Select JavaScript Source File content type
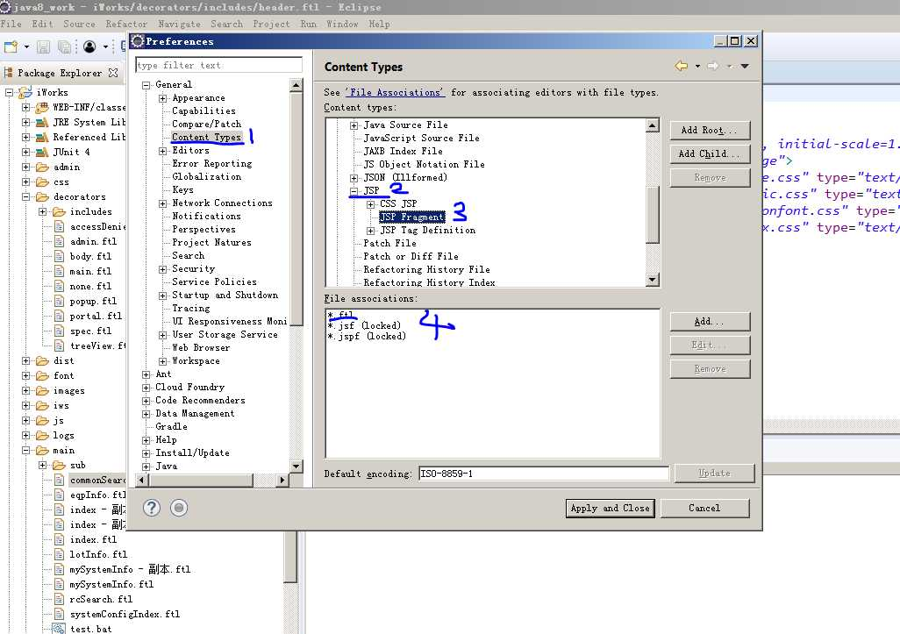900x634 pixels. [x=421, y=139]
